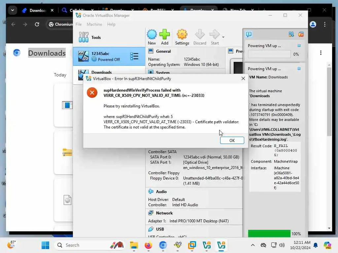Screen dimensions: 338x253
Task: Close the supR3HardNtChildPurify error dialog
Action: coord(243,78)
